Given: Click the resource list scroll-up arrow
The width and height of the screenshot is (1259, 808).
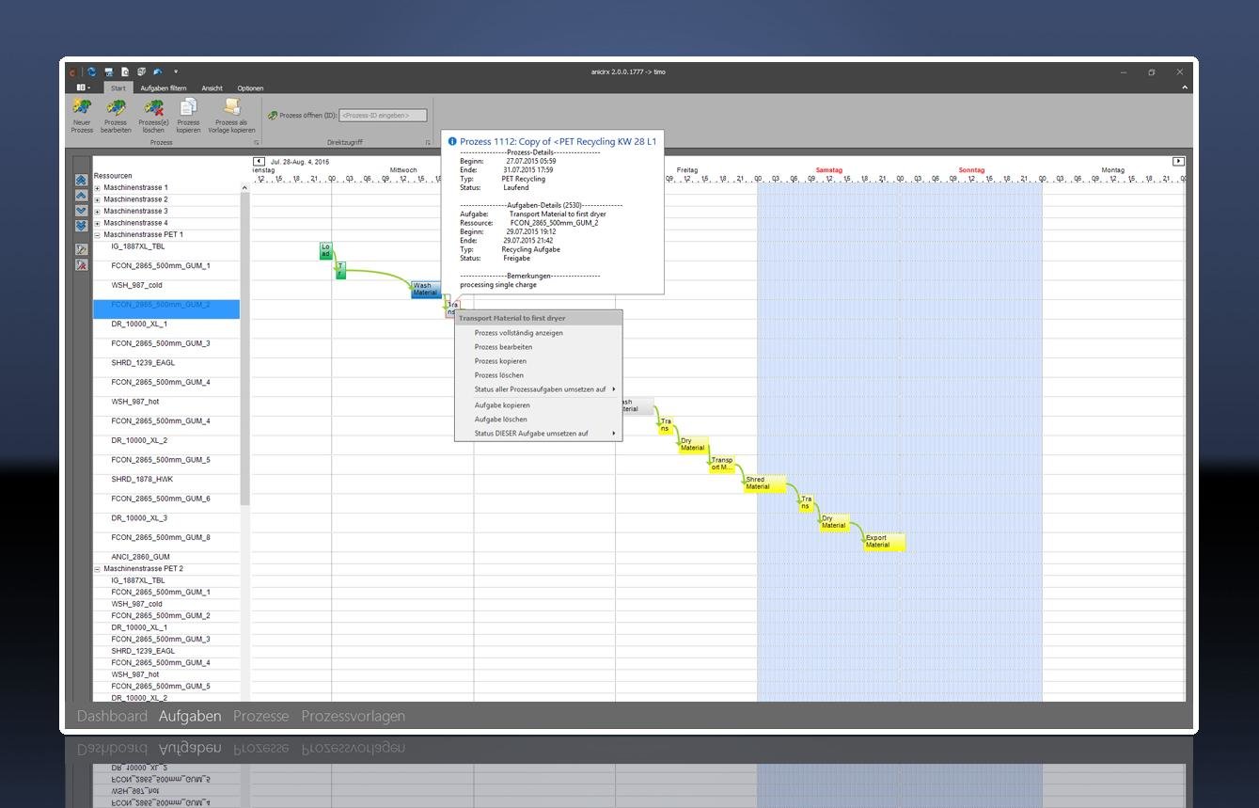Looking at the screenshot, I should pyautogui.click(x=244, y=188).
